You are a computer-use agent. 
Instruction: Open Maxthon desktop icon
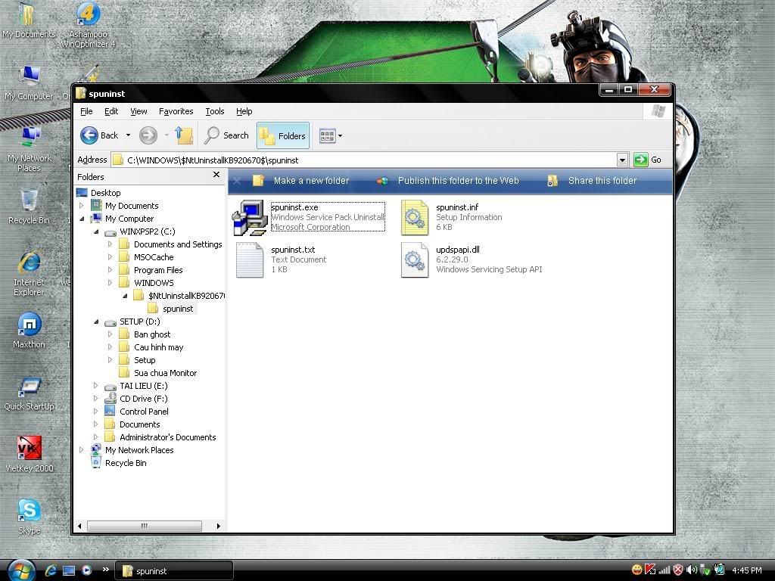[29, 330]
